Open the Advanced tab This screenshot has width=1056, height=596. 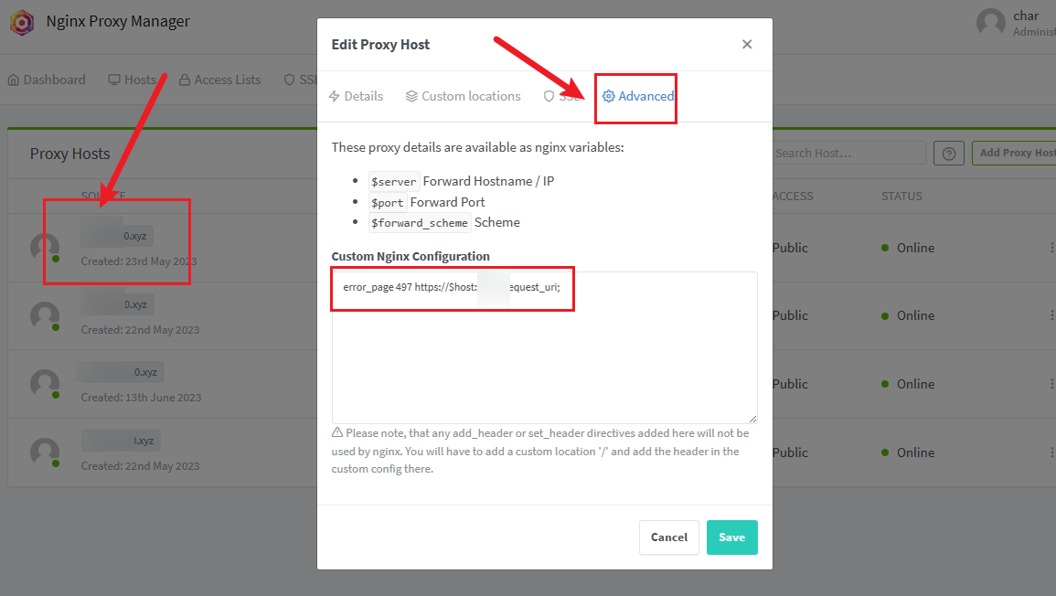638,96
